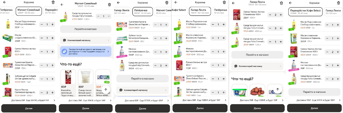This screenshot has width=343, height=113.
Task: Tap Перейти в магазин below Fairy 390₽ 480₽
Action: click(314, 92)
